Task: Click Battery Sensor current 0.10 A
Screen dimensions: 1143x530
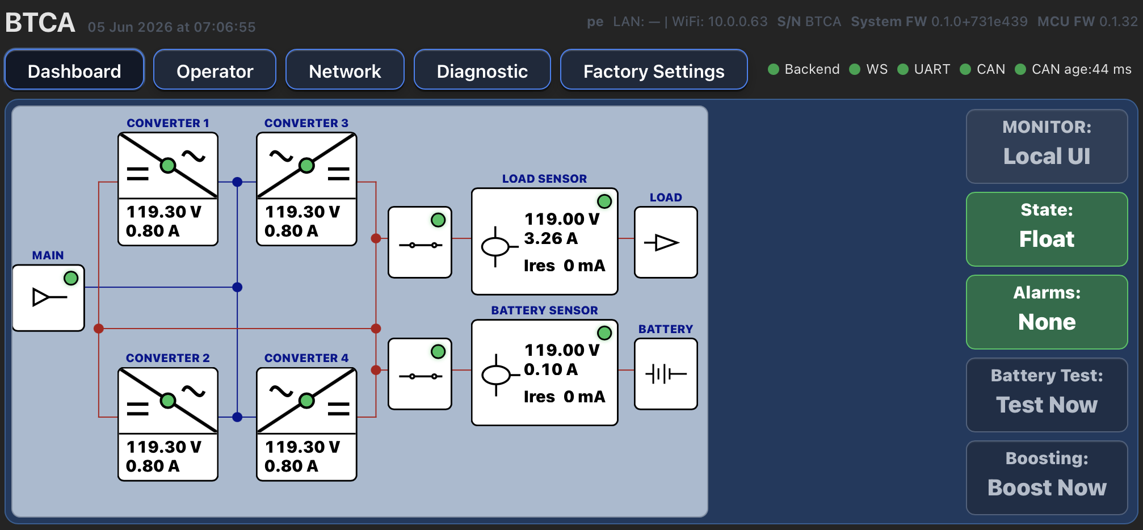Action: [551, 369]
